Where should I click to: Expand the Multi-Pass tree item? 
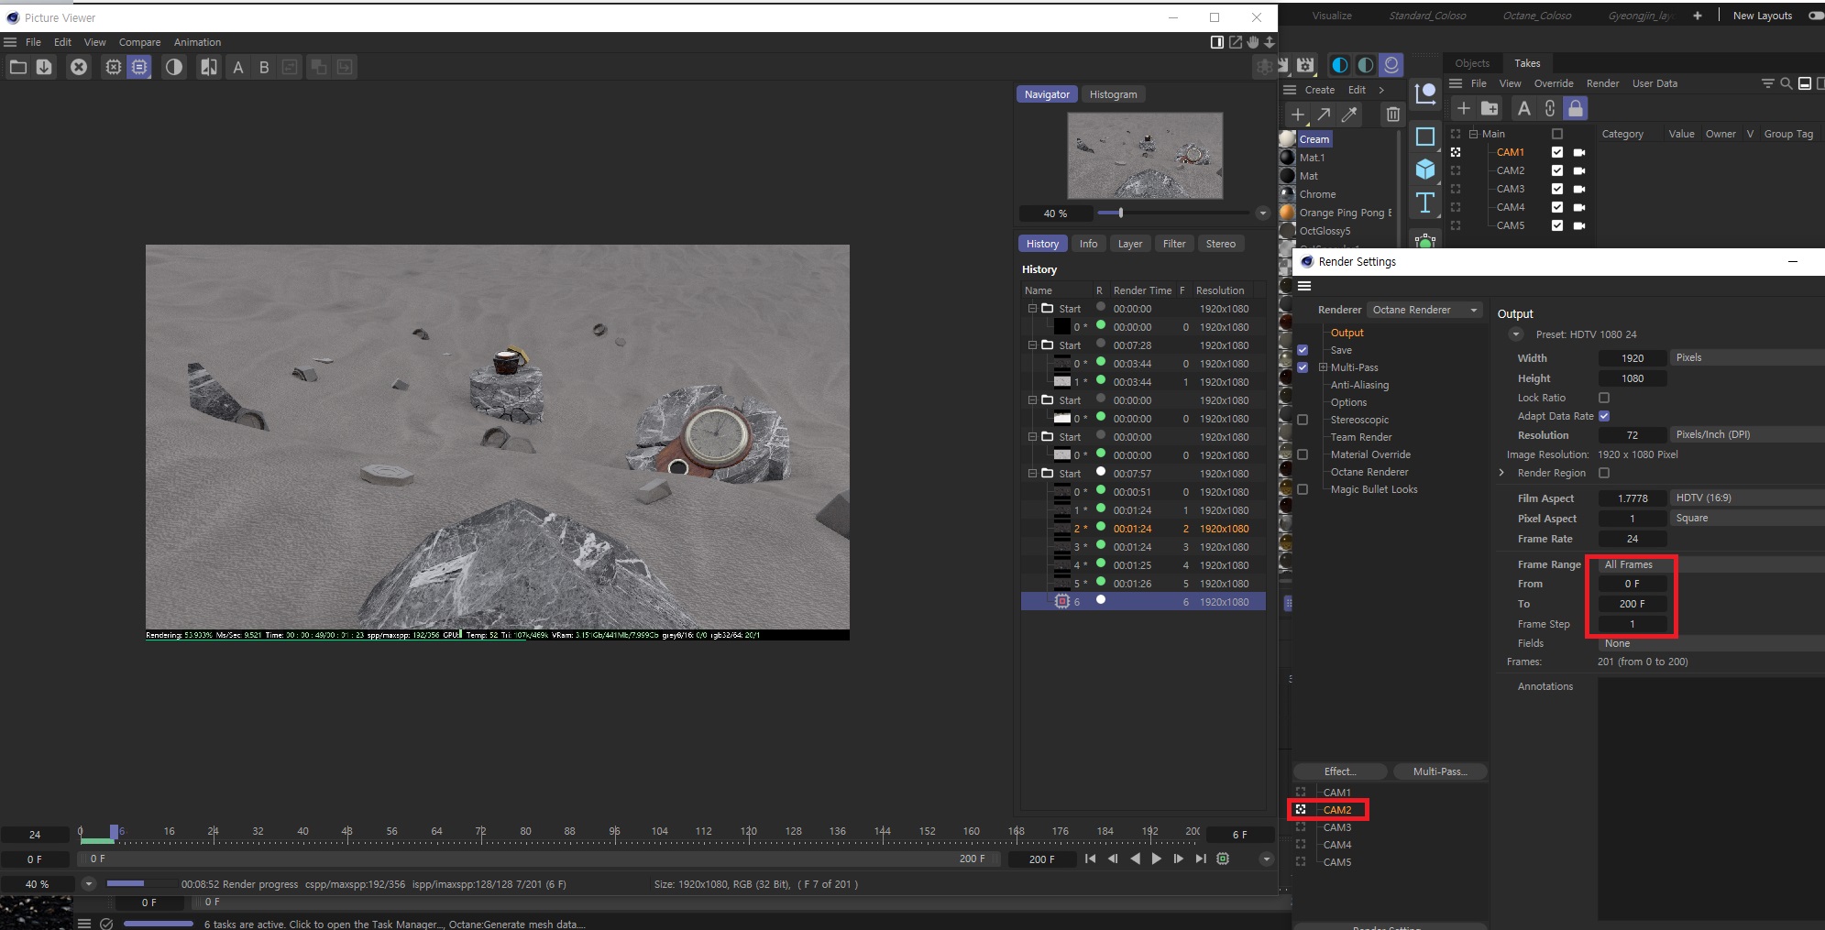(1324, 367)
